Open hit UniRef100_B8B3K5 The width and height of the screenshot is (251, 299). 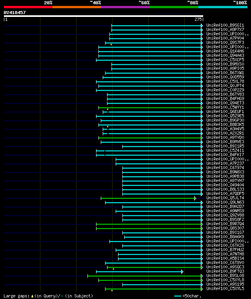(225, 124)
